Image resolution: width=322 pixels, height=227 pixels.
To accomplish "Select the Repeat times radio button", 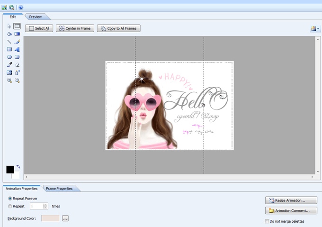I will pos(10,206).
